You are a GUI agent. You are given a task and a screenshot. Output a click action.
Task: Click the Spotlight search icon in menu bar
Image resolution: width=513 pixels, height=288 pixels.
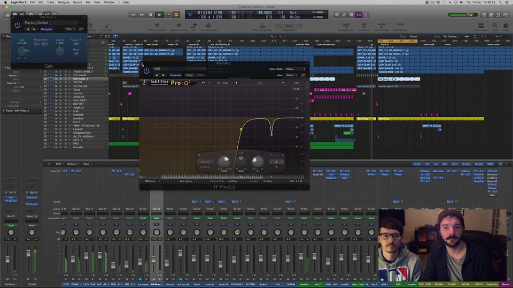point(500,2)
